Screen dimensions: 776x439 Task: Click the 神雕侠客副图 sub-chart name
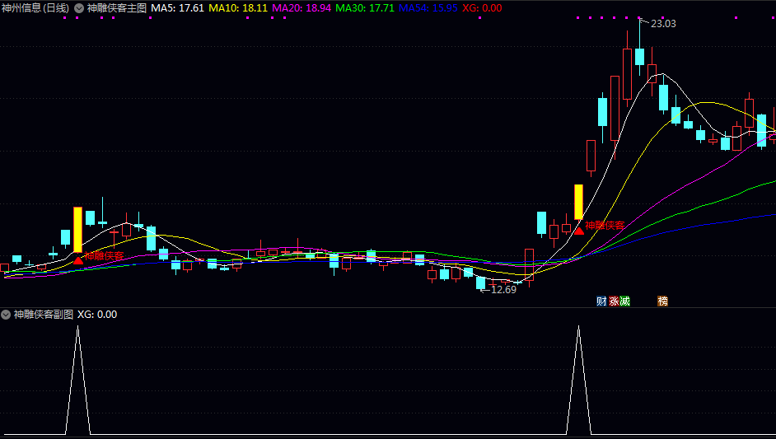coord(44,315)
